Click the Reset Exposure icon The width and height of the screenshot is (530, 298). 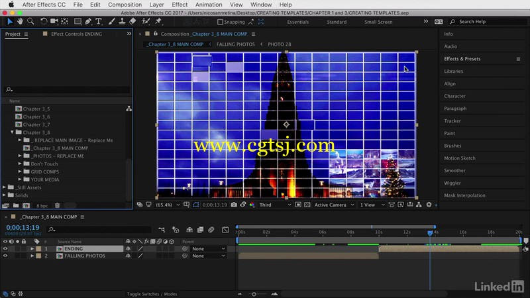tap(429, 205)
